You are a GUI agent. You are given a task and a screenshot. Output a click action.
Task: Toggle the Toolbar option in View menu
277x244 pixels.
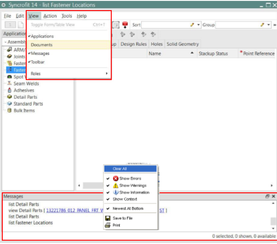click(69, 62)
